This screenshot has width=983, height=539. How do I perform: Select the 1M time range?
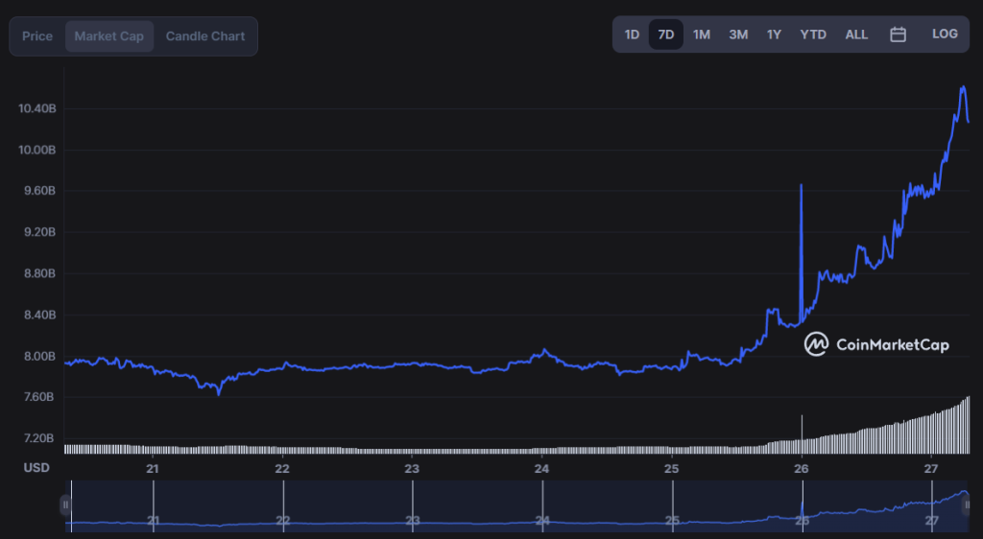[701, 35]
